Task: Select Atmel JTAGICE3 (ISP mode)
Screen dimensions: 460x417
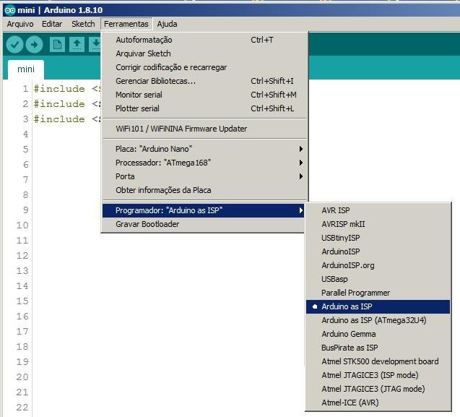Action: 378,375
